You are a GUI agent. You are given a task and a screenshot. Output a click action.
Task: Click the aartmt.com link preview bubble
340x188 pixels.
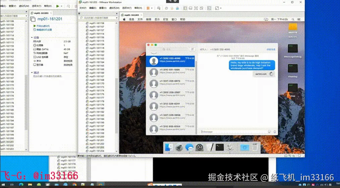[264, 74]
